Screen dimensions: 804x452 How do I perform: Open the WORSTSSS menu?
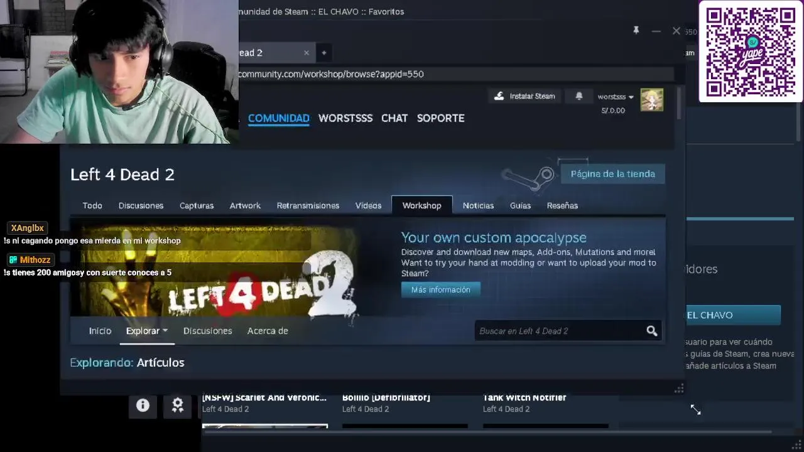(345, 118)
